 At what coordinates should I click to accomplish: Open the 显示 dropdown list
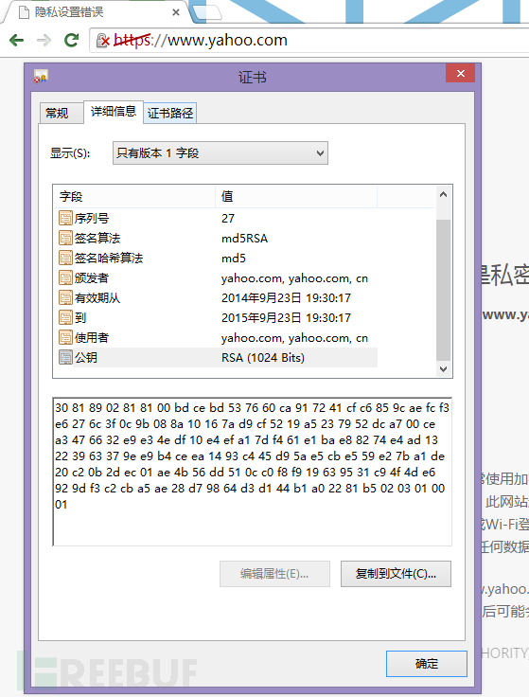tap(220, 153)
